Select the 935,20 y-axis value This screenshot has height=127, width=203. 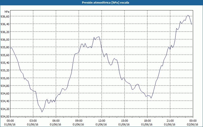5,70
